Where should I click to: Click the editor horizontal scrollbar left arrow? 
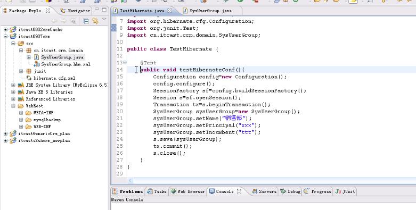(130, 181)
